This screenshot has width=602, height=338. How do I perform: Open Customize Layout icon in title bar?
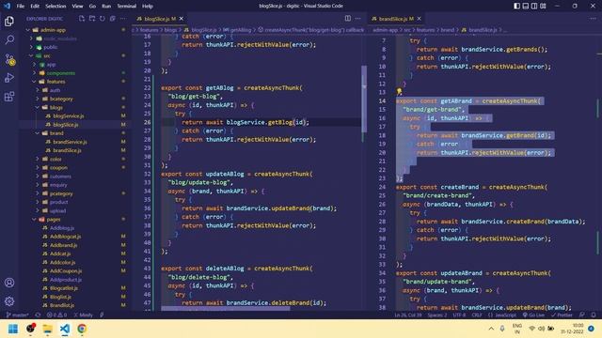(x=543, y=7)
